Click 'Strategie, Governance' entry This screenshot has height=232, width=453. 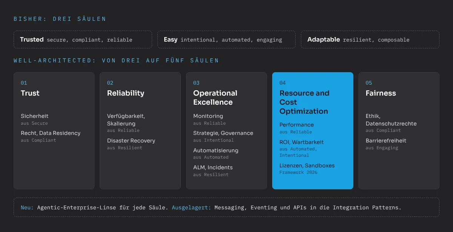pos(223,133)
